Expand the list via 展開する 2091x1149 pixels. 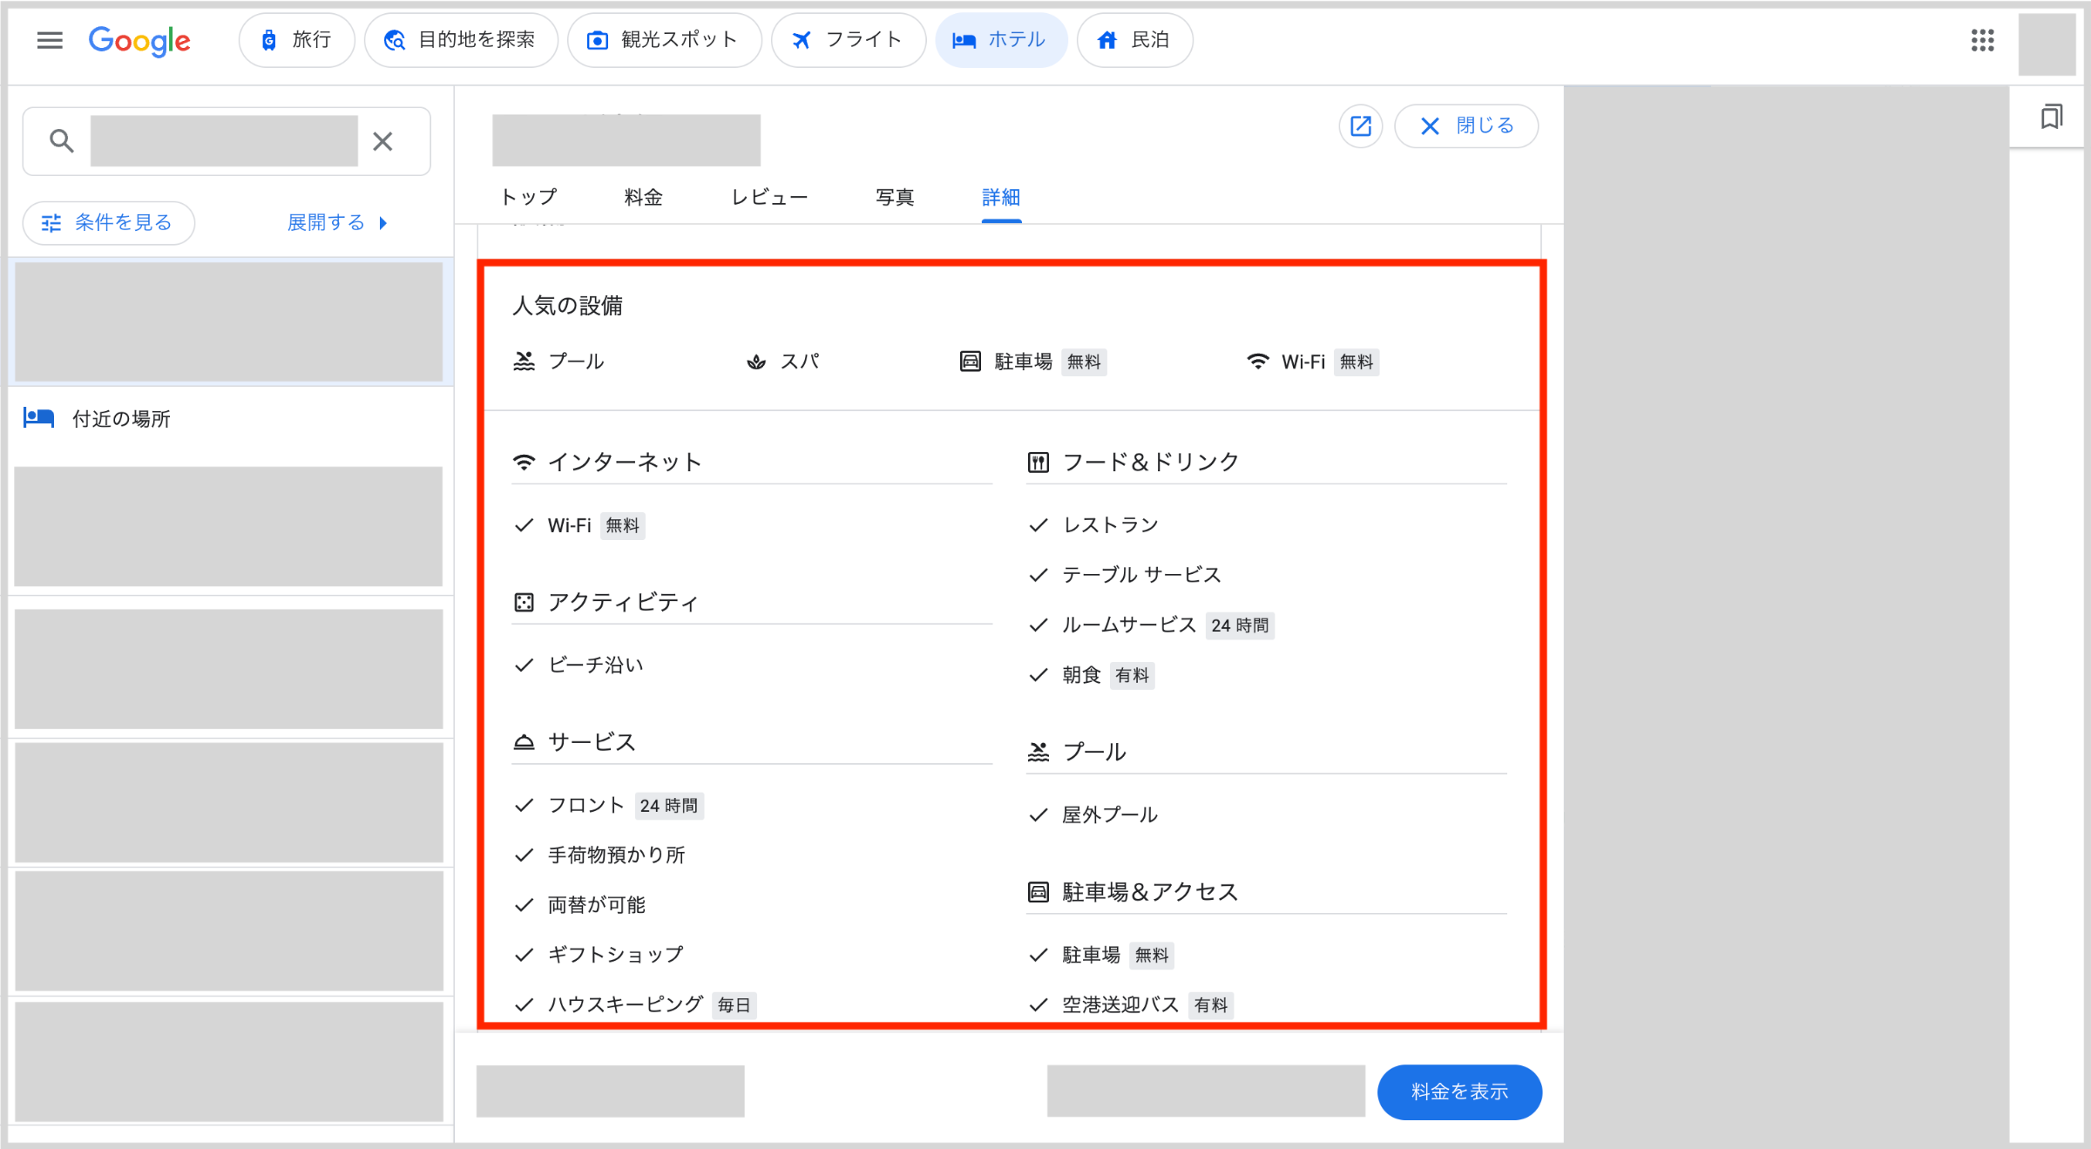337,223
